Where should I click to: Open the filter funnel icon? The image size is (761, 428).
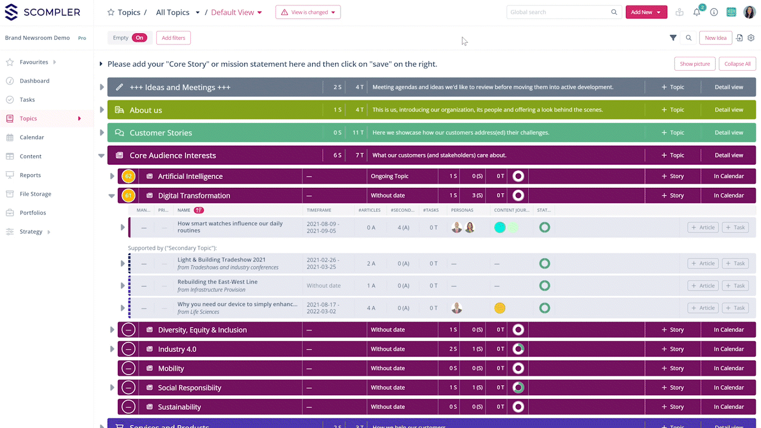pos(673,38)
